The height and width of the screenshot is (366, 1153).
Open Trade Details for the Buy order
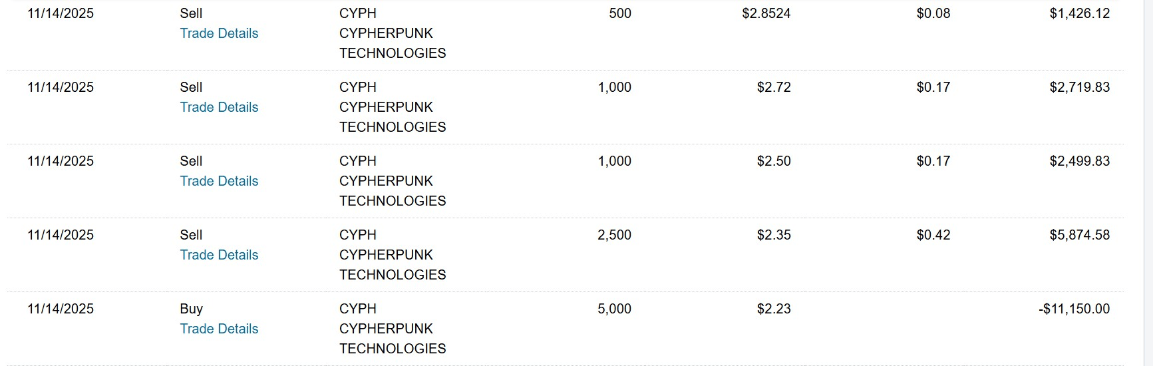coord(219,329)
